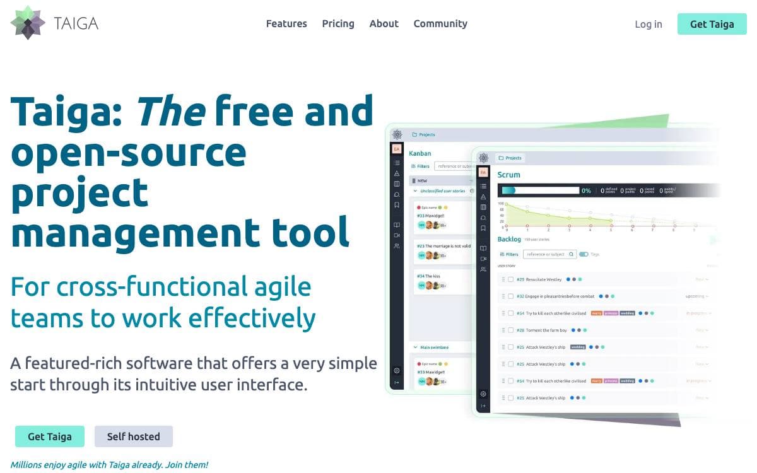Collapse Unclassified user stories swimlane in the Kanban window
757x473 pixels.
[x=415, y=190]
